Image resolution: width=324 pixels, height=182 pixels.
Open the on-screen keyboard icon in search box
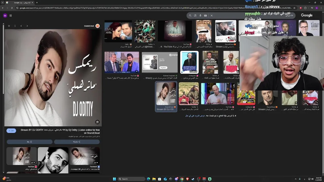(205, 15)
